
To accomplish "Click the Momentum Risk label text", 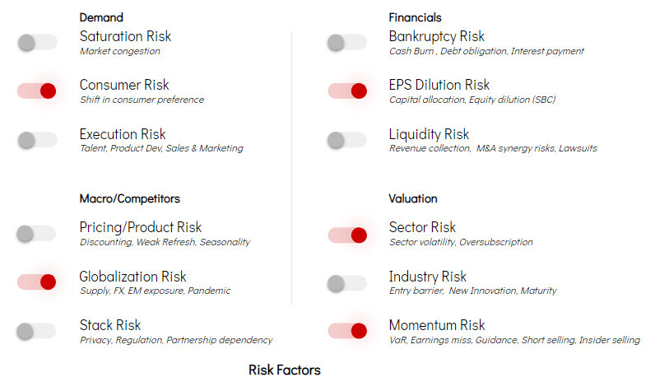I will (x=436, y=325).
